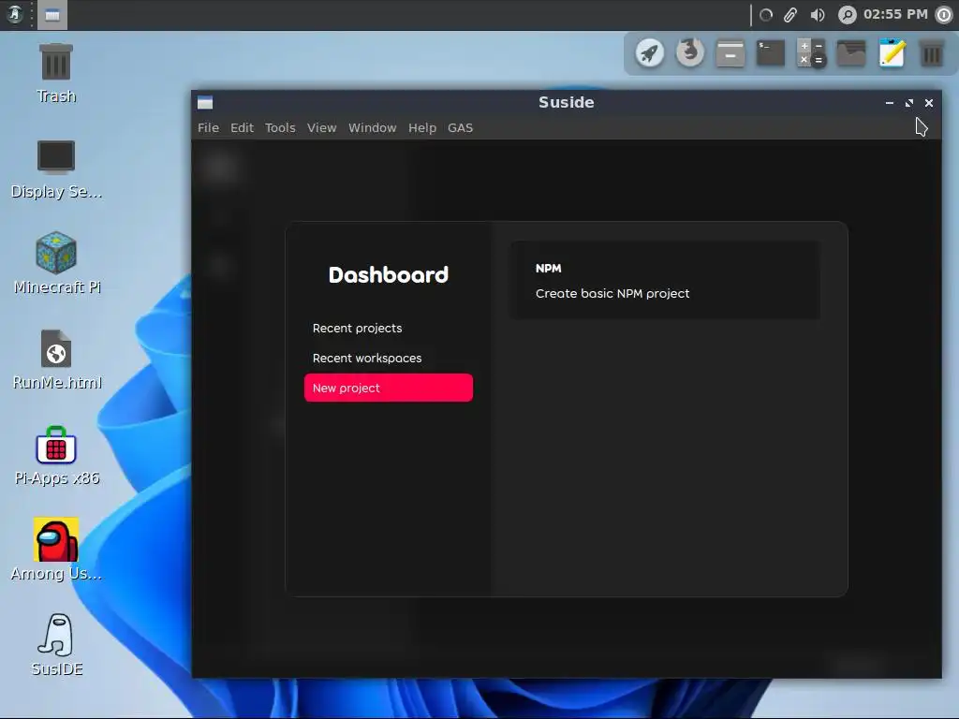The width and height of the screenshot is (959, 719).
Task: Launch Pi-Apps x86 desktop icon
Action: click(x=56, y=456)
